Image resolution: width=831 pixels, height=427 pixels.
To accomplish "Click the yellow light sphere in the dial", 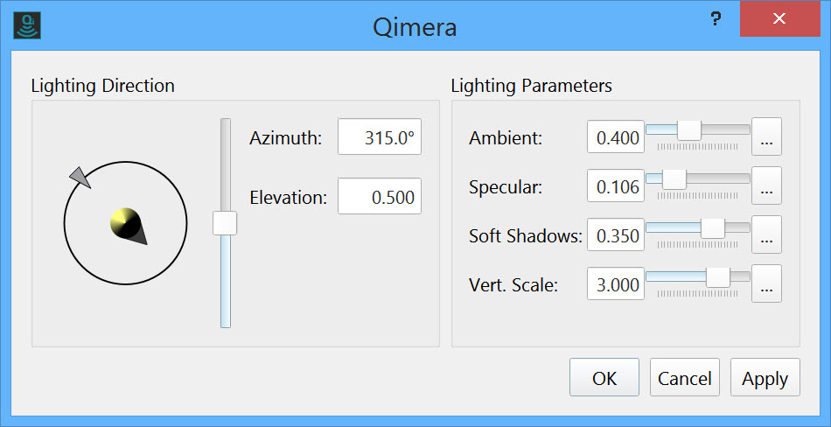I will (124, 223).
